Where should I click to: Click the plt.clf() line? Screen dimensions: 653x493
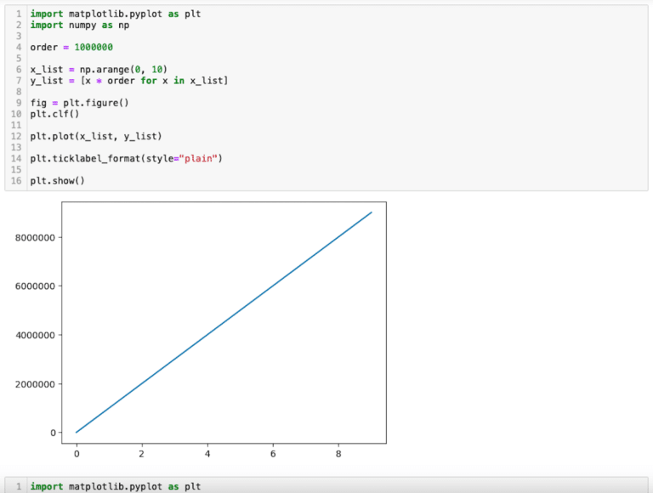pyautogui.click(x=53, y=114)
